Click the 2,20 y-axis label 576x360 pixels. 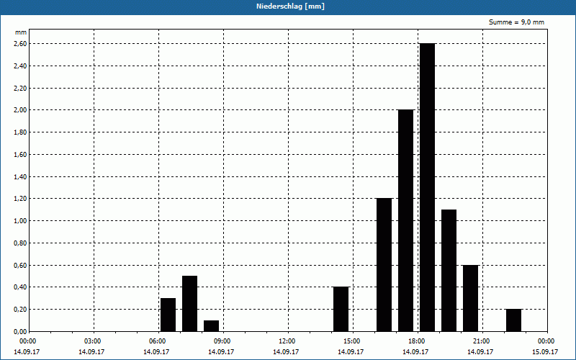coord(20,88)
